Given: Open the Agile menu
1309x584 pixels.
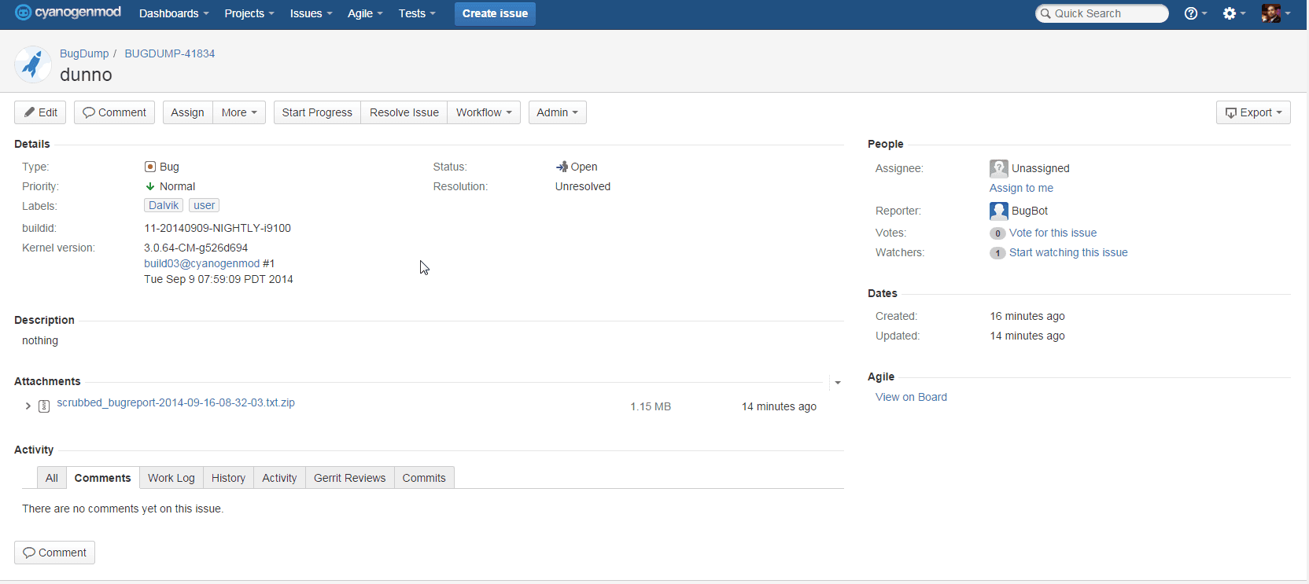Looking at the screenshot, I should [x=365, y=13].
